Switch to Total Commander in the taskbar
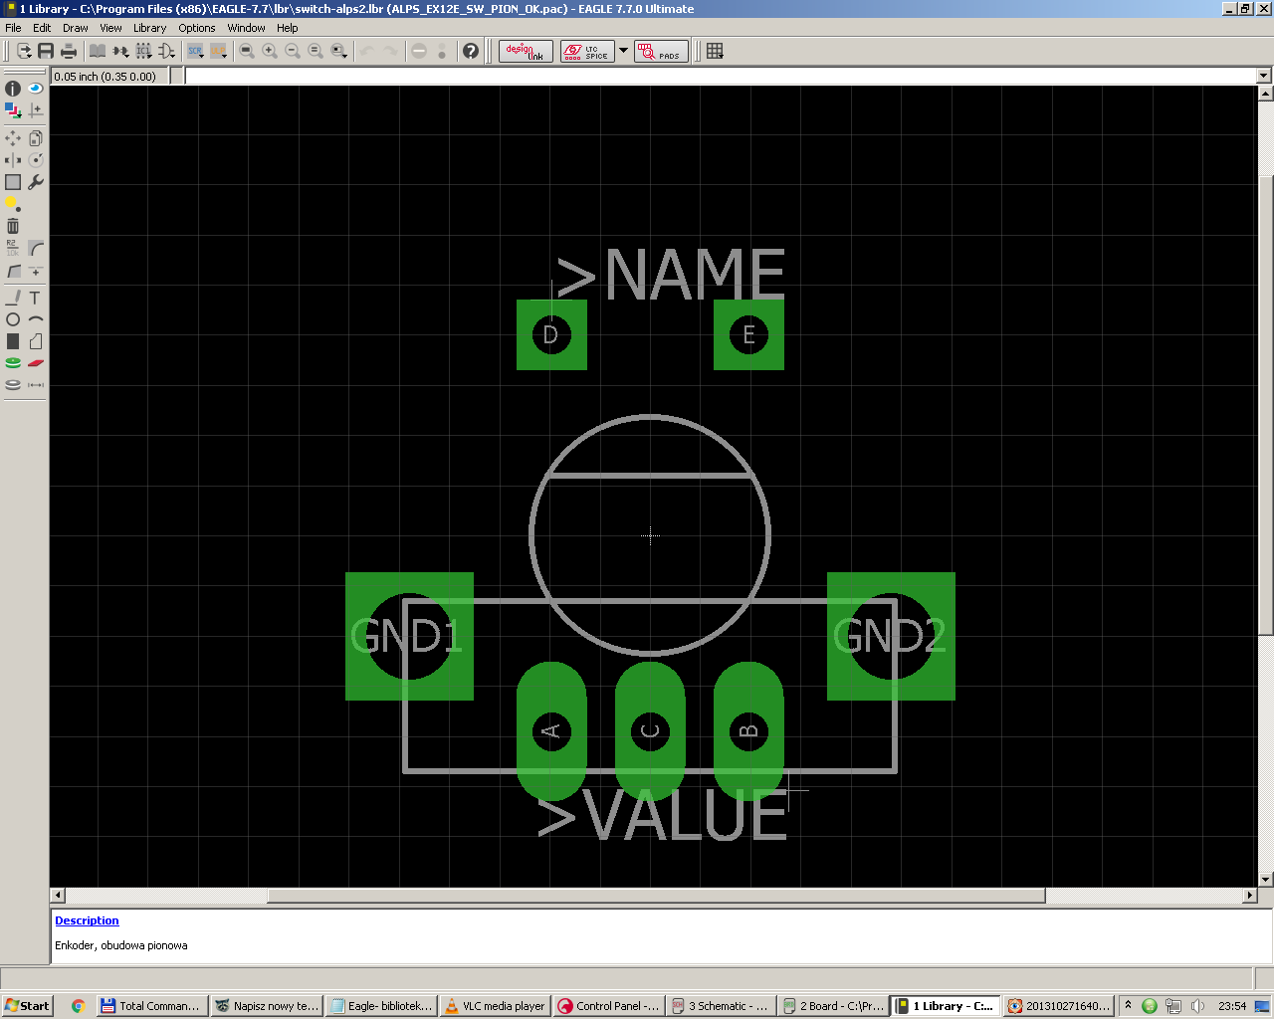The image size is (1274, 1019). coord(151,1006)
